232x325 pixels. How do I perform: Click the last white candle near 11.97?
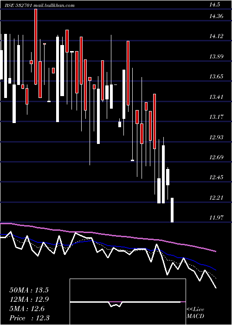click(x=172, y=210)
